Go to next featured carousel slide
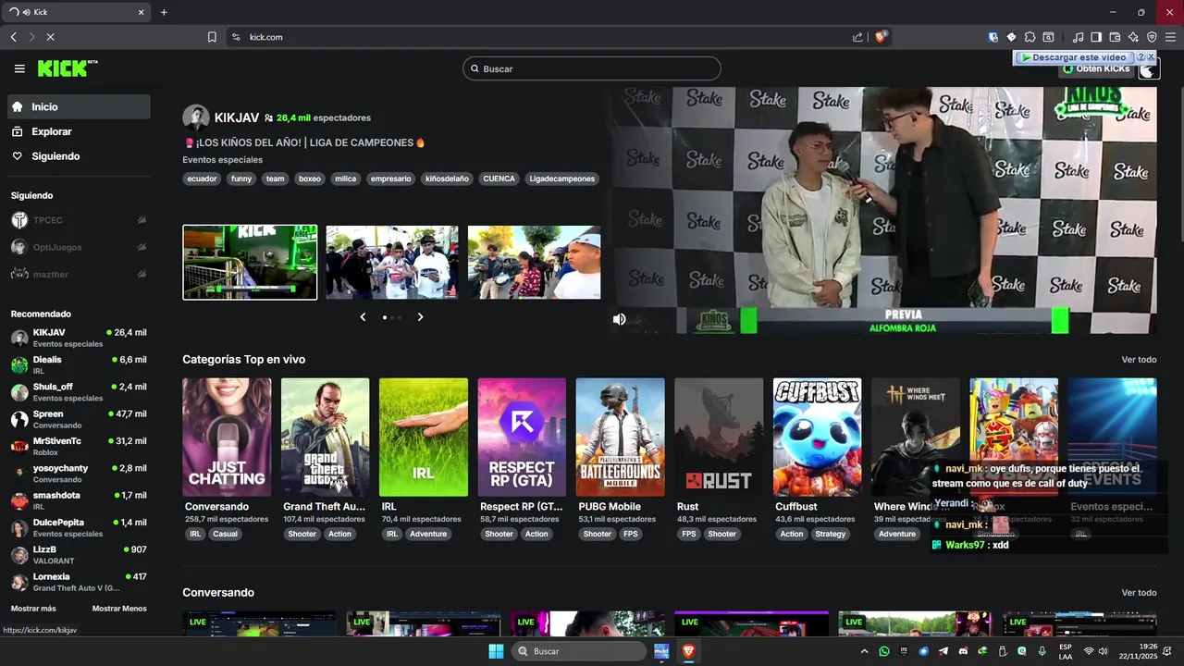Screen dimensions: 1184x666 [420, 317]
